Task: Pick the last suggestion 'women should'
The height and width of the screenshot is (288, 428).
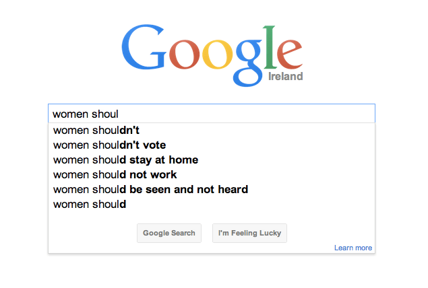Action: click(x=90, y=204)
